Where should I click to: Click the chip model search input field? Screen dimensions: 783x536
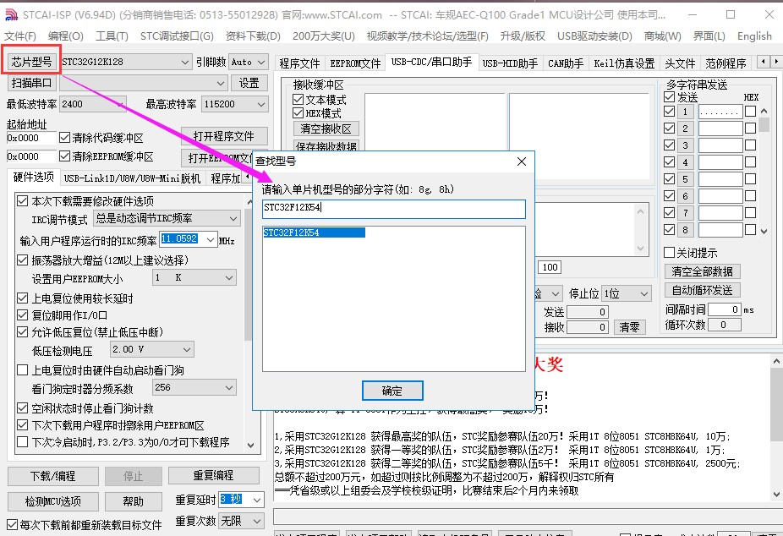[x=393, y=209]
